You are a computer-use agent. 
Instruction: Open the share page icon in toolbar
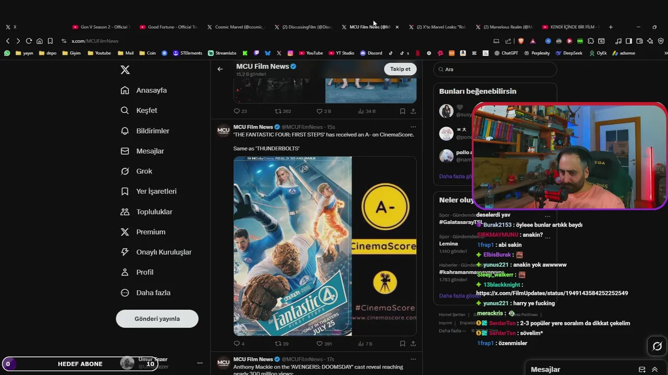tap(508, 41)
